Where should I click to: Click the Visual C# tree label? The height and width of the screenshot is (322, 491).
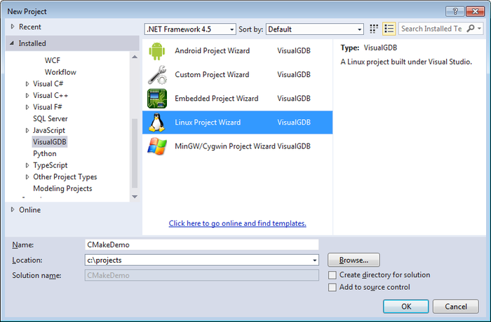click(48, 84)
